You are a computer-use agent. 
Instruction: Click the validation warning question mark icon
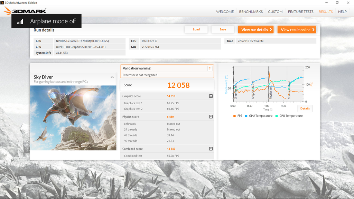pyautogui.click(x=210, y=68)
